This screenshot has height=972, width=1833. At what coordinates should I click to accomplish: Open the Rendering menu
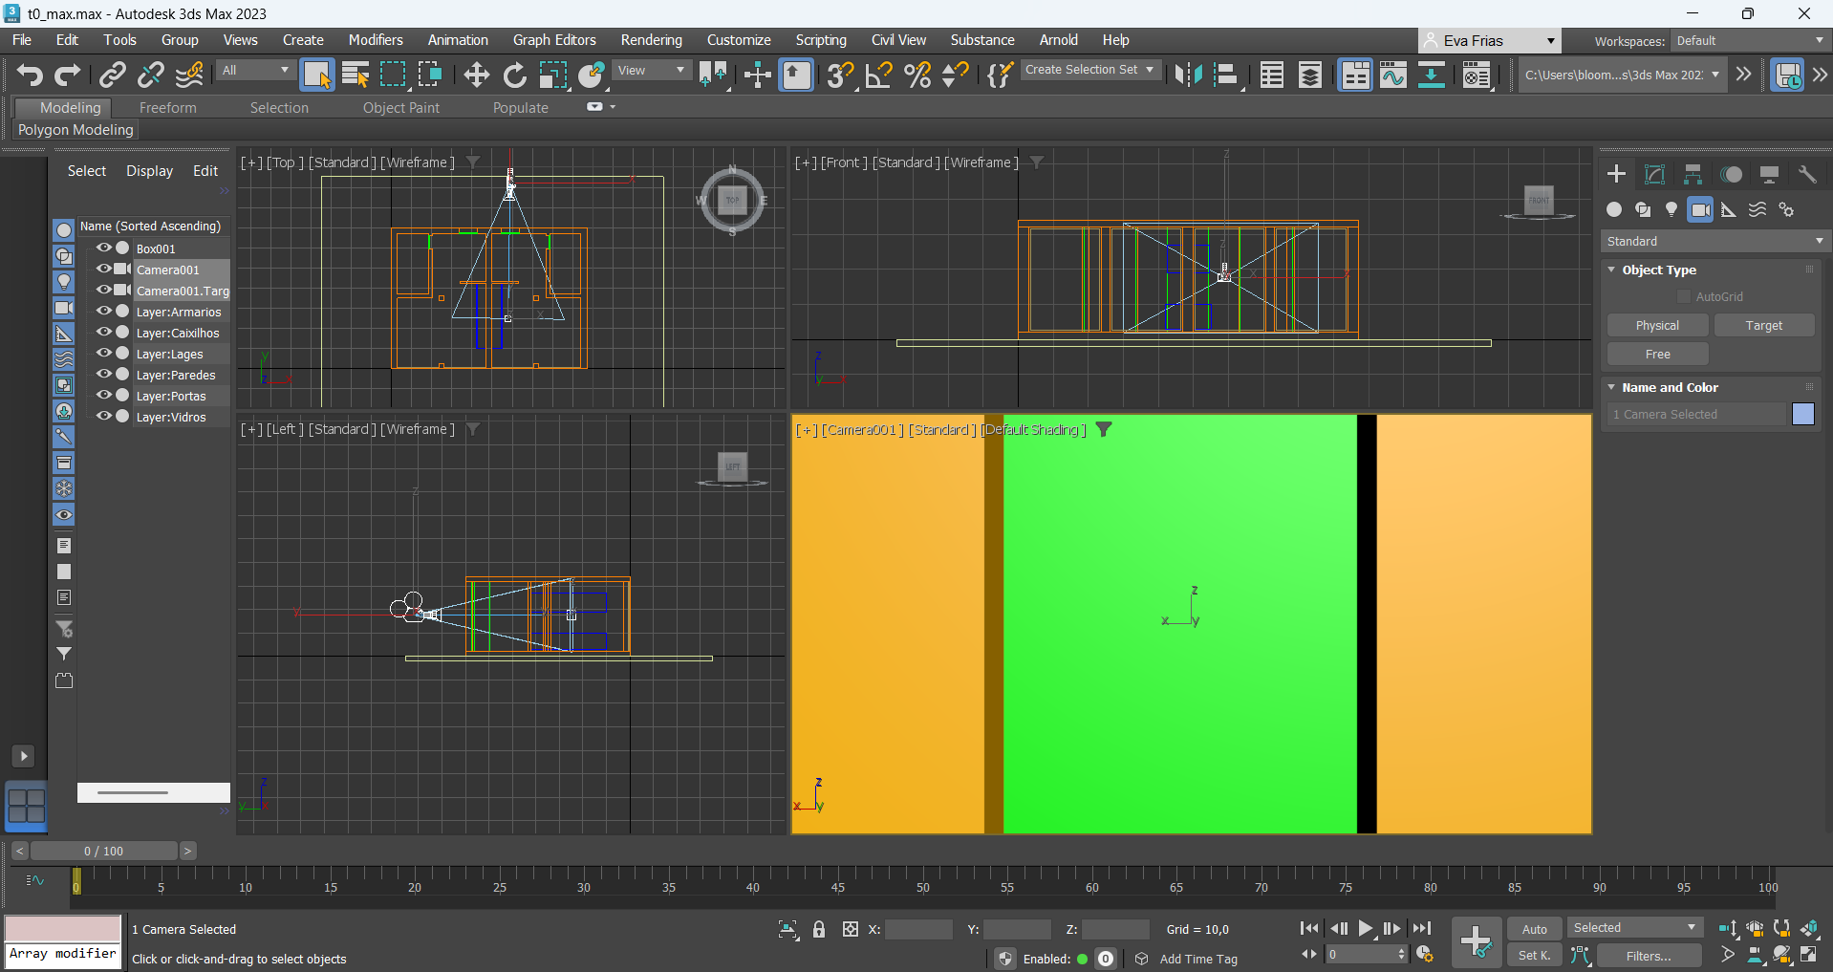click(651, 40)
